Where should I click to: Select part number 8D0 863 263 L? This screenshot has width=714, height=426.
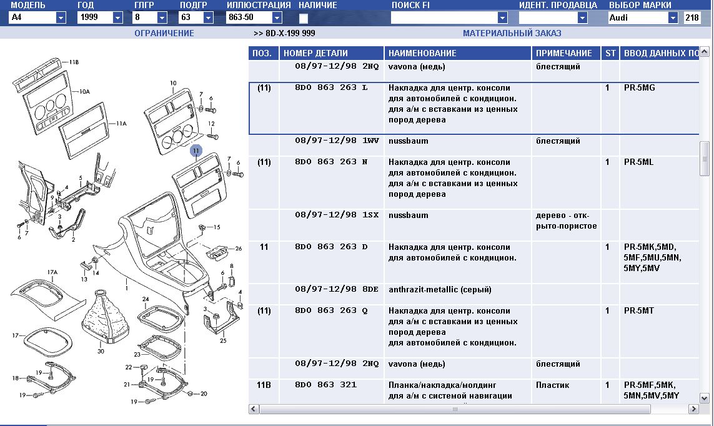pos(331,87)
